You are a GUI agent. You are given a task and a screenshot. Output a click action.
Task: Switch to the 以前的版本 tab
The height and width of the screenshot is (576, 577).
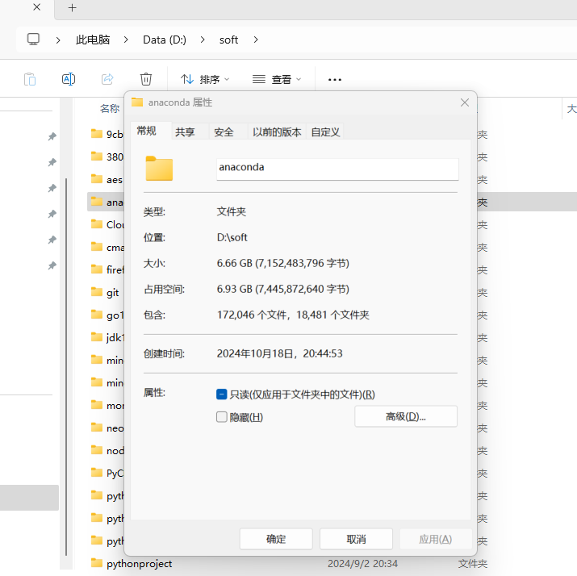277,132
